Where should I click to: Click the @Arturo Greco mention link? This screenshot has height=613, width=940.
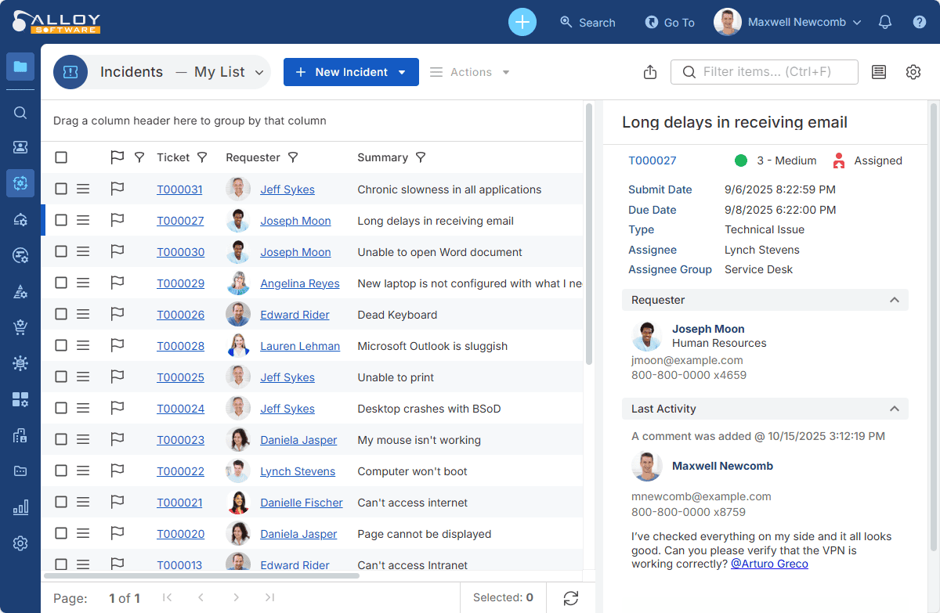(x=769, y=564)
